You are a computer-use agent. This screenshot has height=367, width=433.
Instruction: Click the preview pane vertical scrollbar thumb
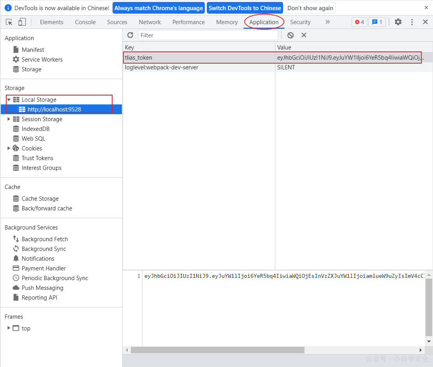[429, 307]
